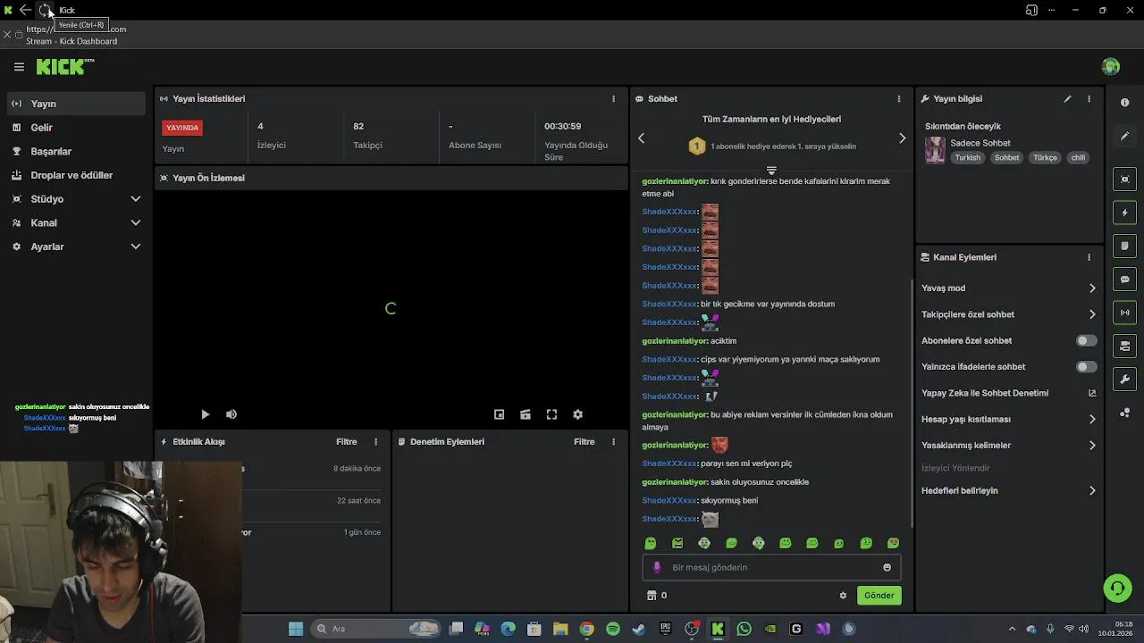Enable picture-in-picture in the preview player
1144x643 pixels.
tap(500, 414)
